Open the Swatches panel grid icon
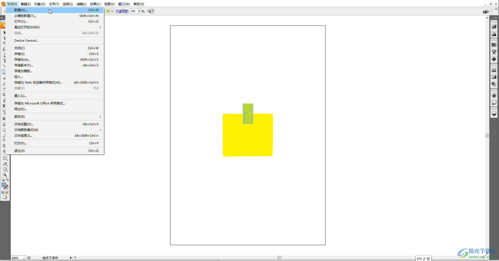The width and height of the screenshot is (499, 261). point(494,45)
